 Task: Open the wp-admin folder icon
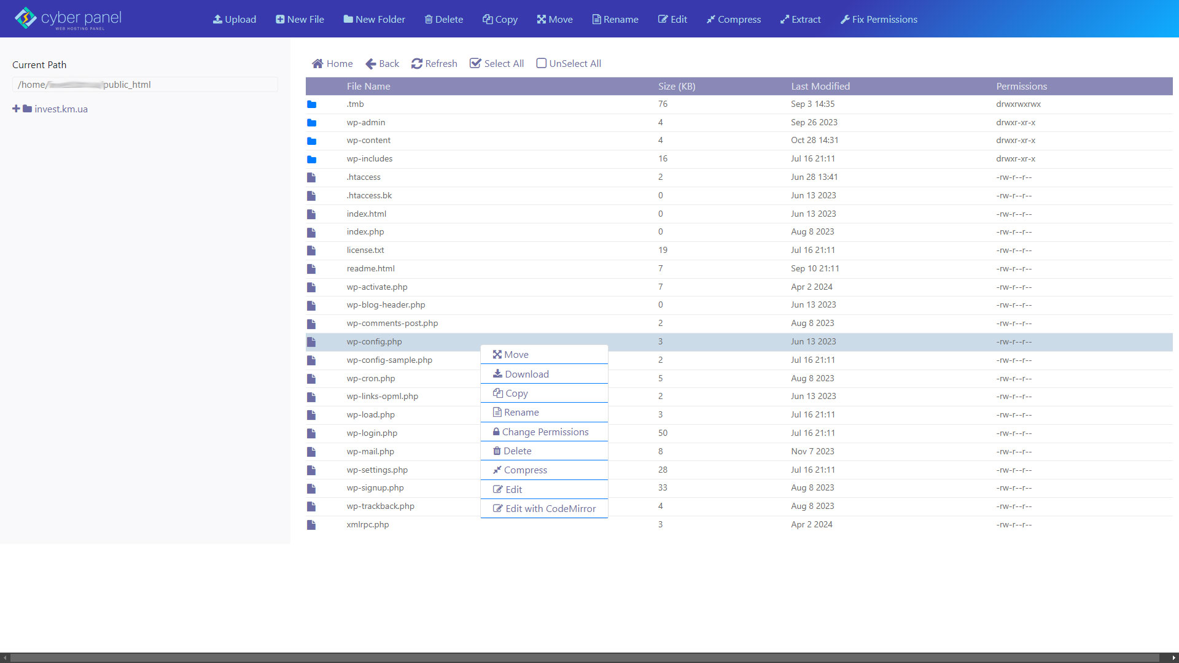(312, 123)
